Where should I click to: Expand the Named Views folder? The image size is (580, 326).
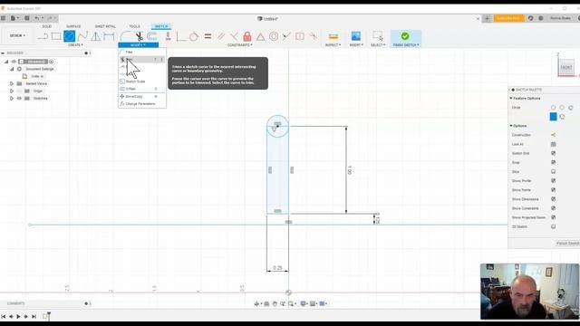[12, 84]
